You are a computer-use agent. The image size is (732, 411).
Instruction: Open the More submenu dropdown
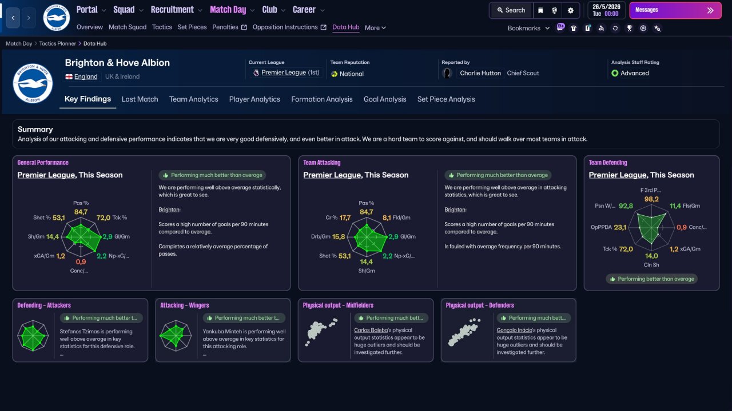[x=375, y=27]
